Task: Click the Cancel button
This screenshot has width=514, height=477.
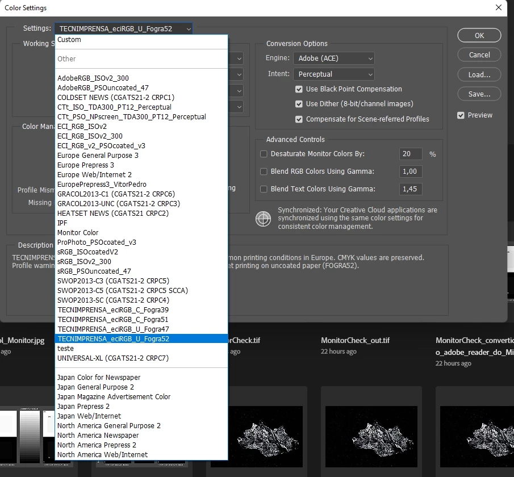Action: (479, 55)
